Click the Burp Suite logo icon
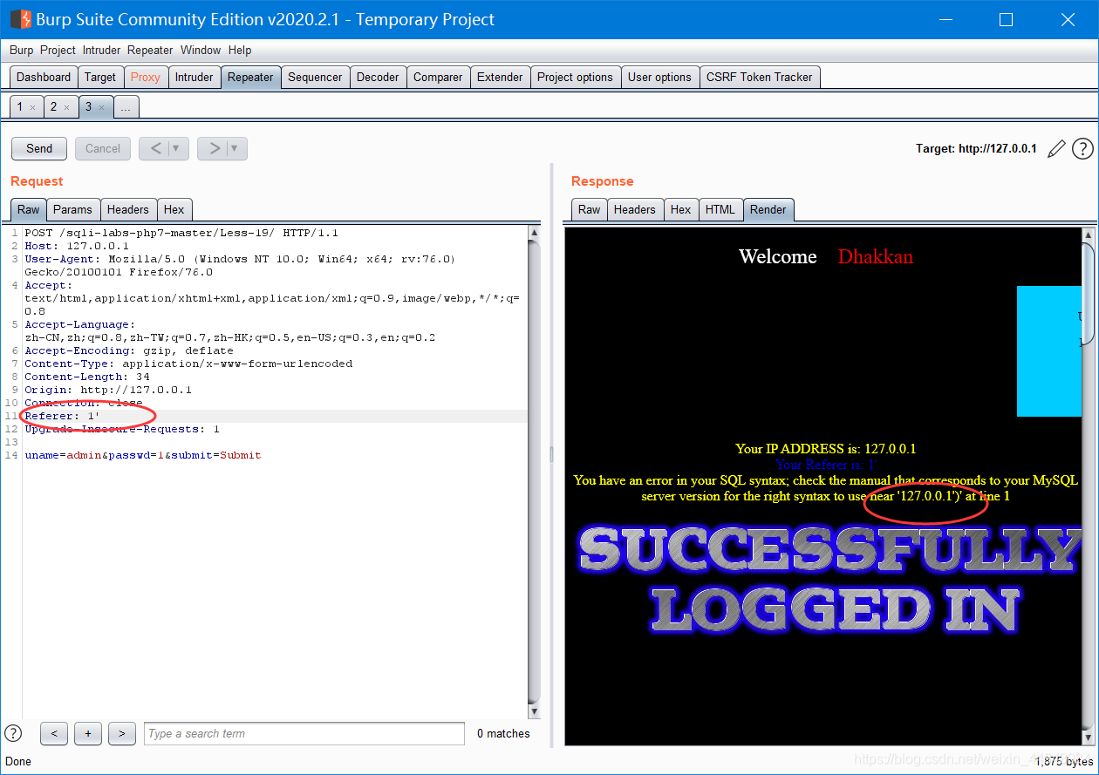Viewport: 1099px width, 775px height. pos(21,19)
